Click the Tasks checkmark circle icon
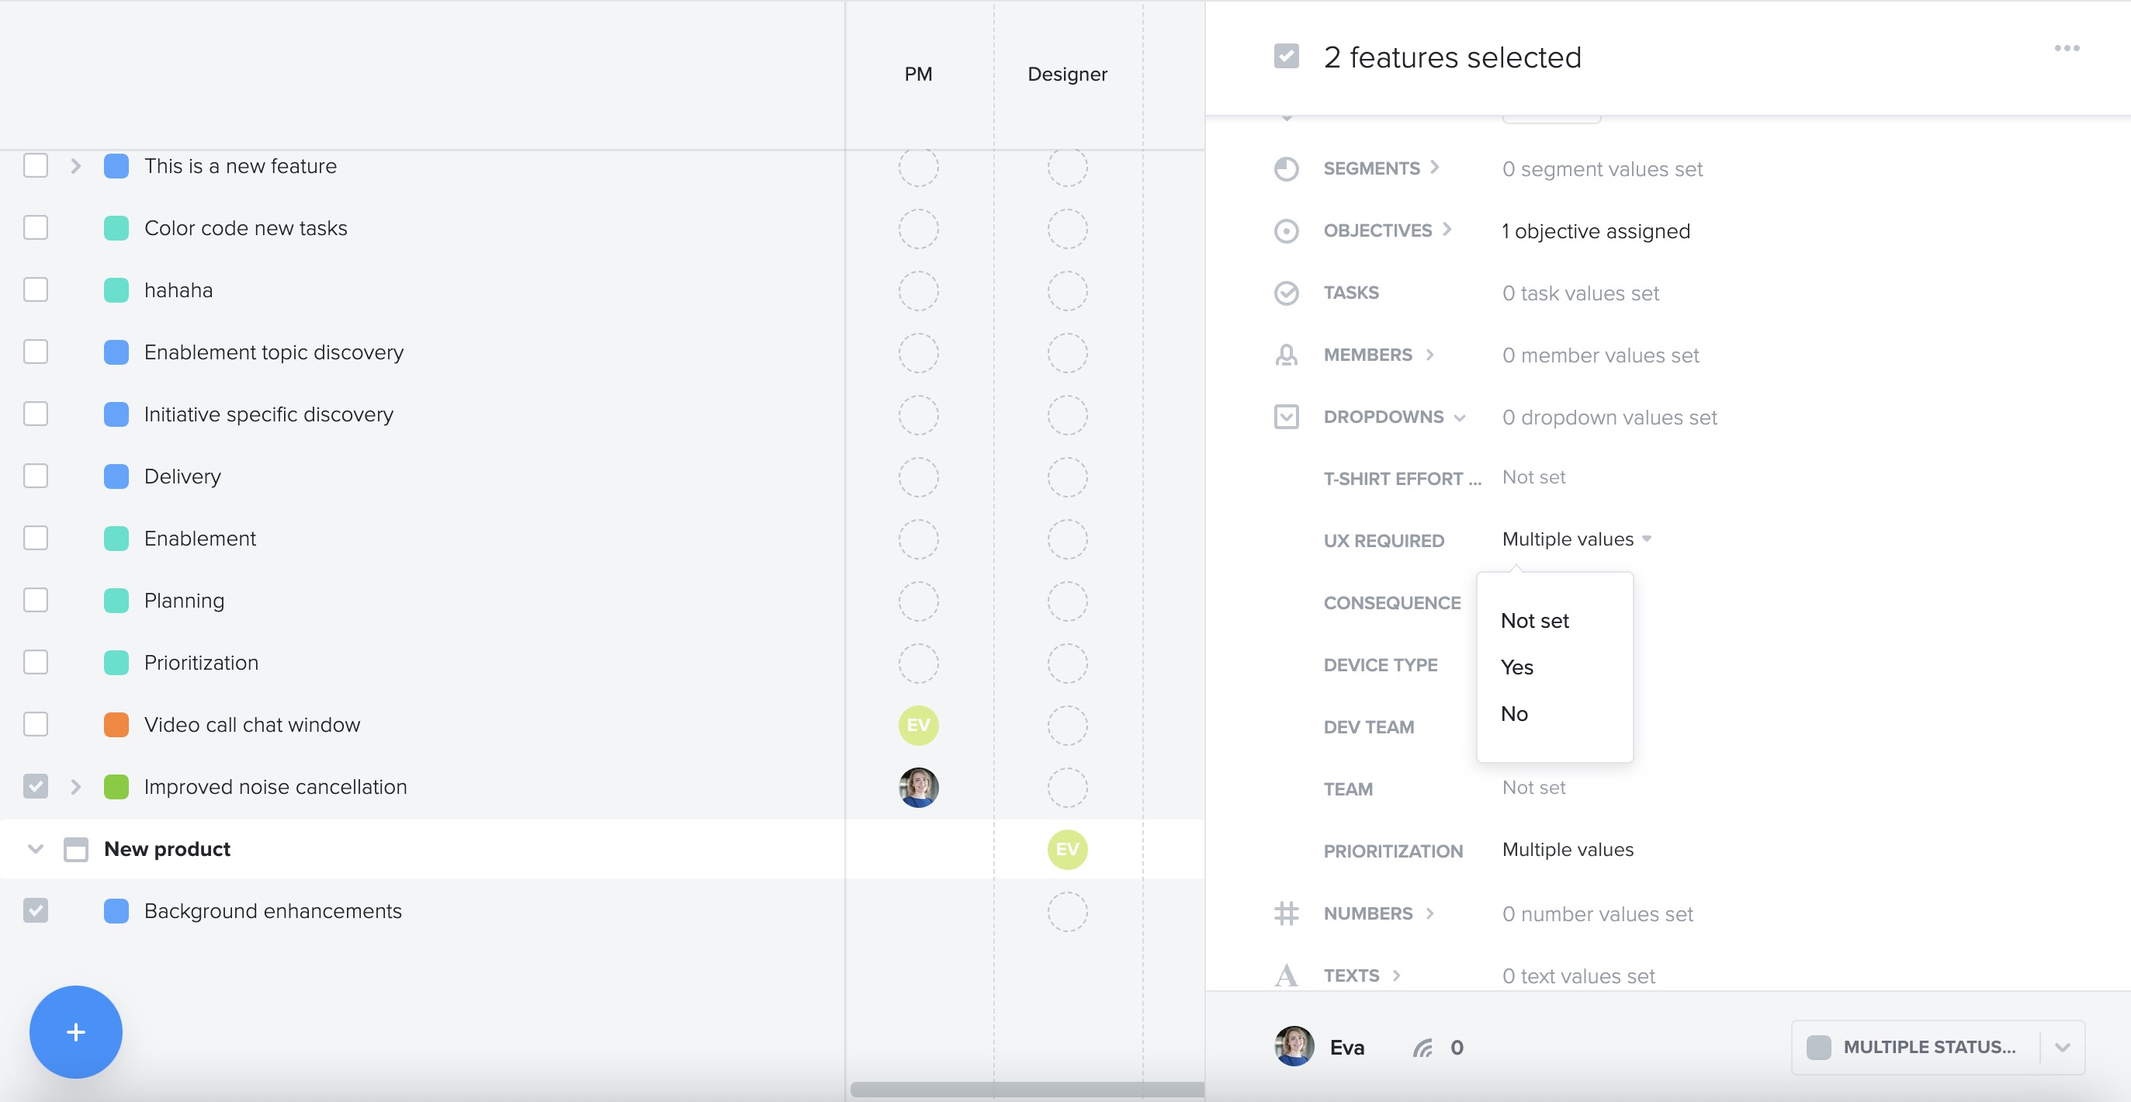This screenshot has height=1102, width=2131. [x=1287, y=293]
